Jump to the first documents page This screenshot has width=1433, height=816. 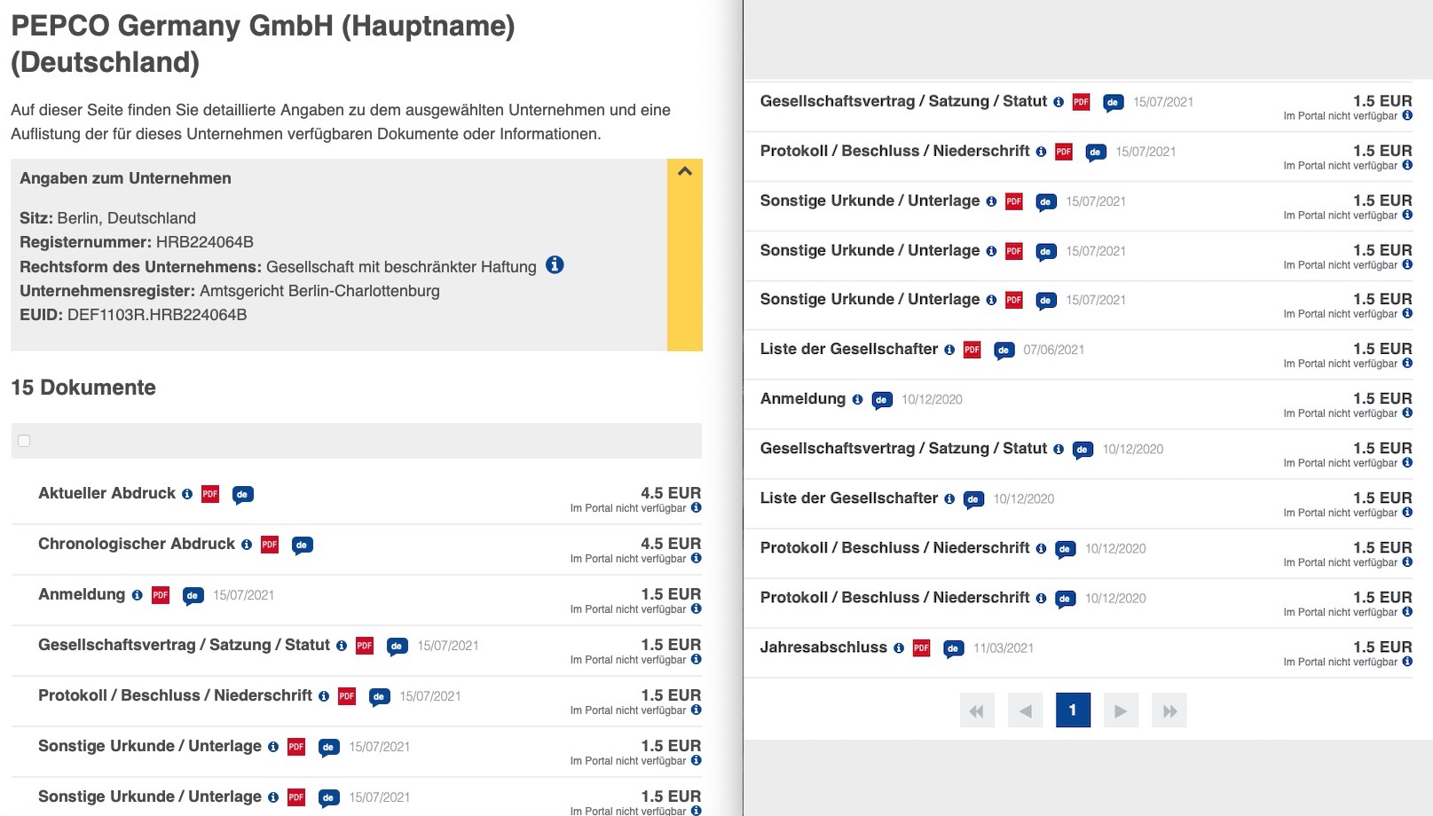[x=977, y=710]
